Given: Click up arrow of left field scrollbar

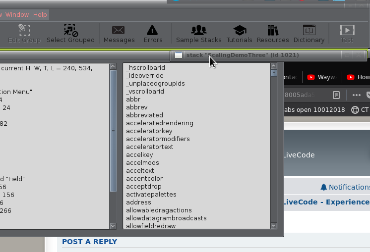Looking at the screenshot, I should 113,67.
